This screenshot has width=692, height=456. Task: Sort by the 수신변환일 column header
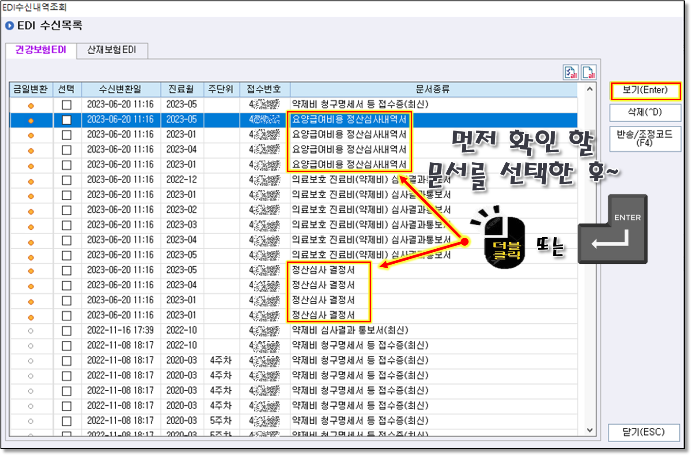[121, 89]
